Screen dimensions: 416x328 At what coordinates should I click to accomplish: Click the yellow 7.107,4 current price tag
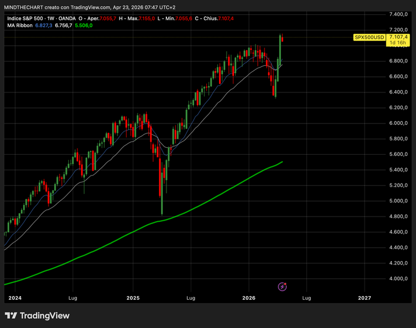coord(398,37)
